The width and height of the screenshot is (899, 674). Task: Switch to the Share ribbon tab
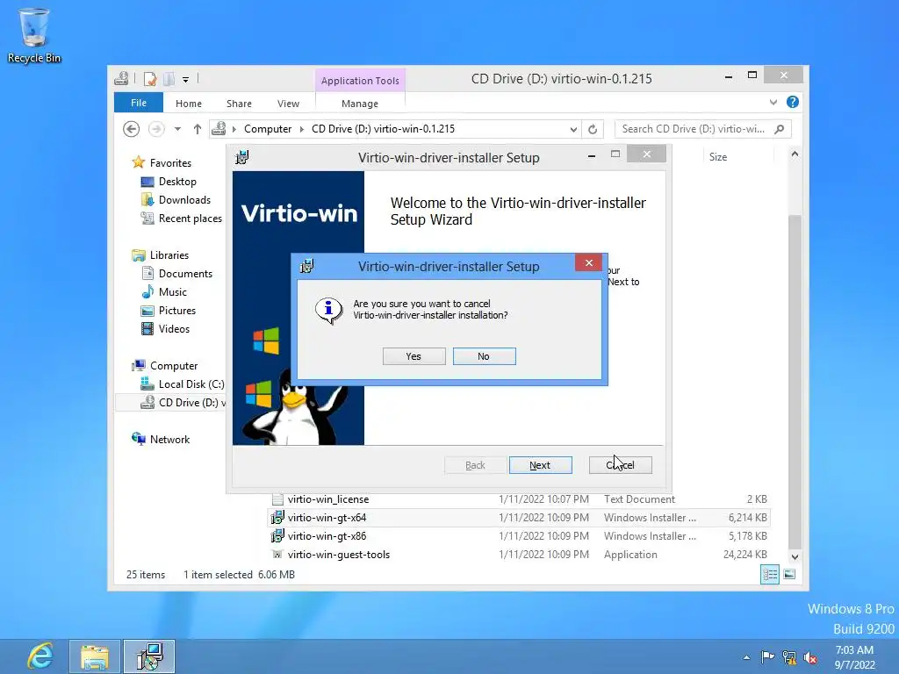239,104
